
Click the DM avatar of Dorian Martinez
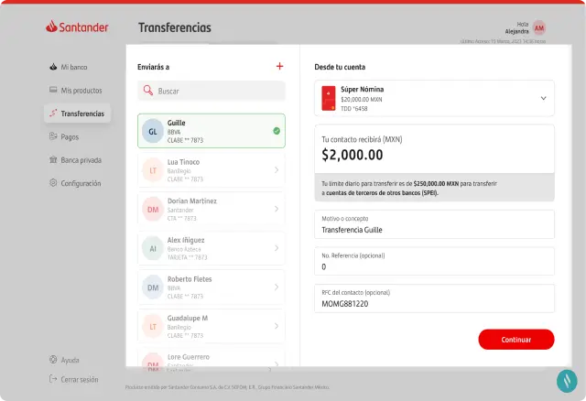[x=153, y=210]
